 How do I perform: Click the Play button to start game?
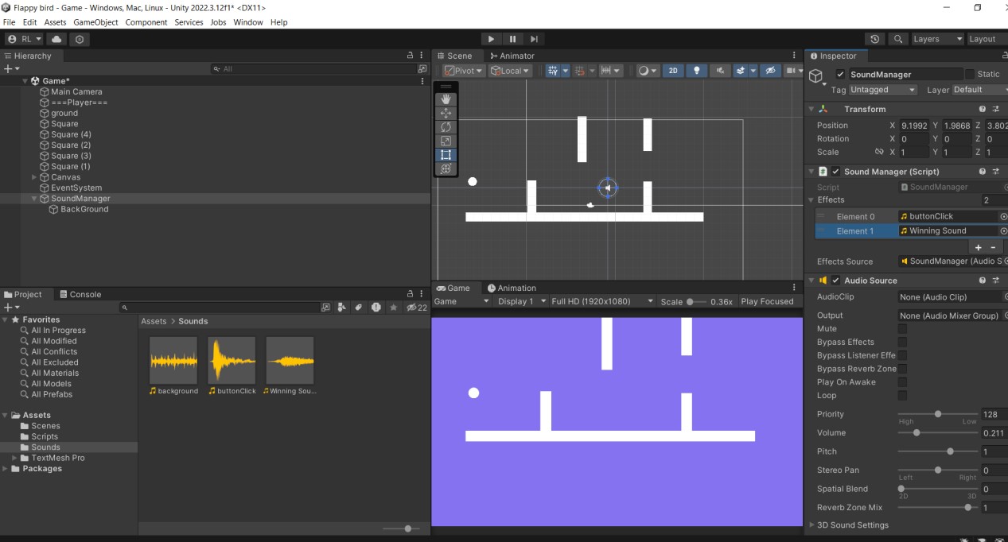(491, 39)
